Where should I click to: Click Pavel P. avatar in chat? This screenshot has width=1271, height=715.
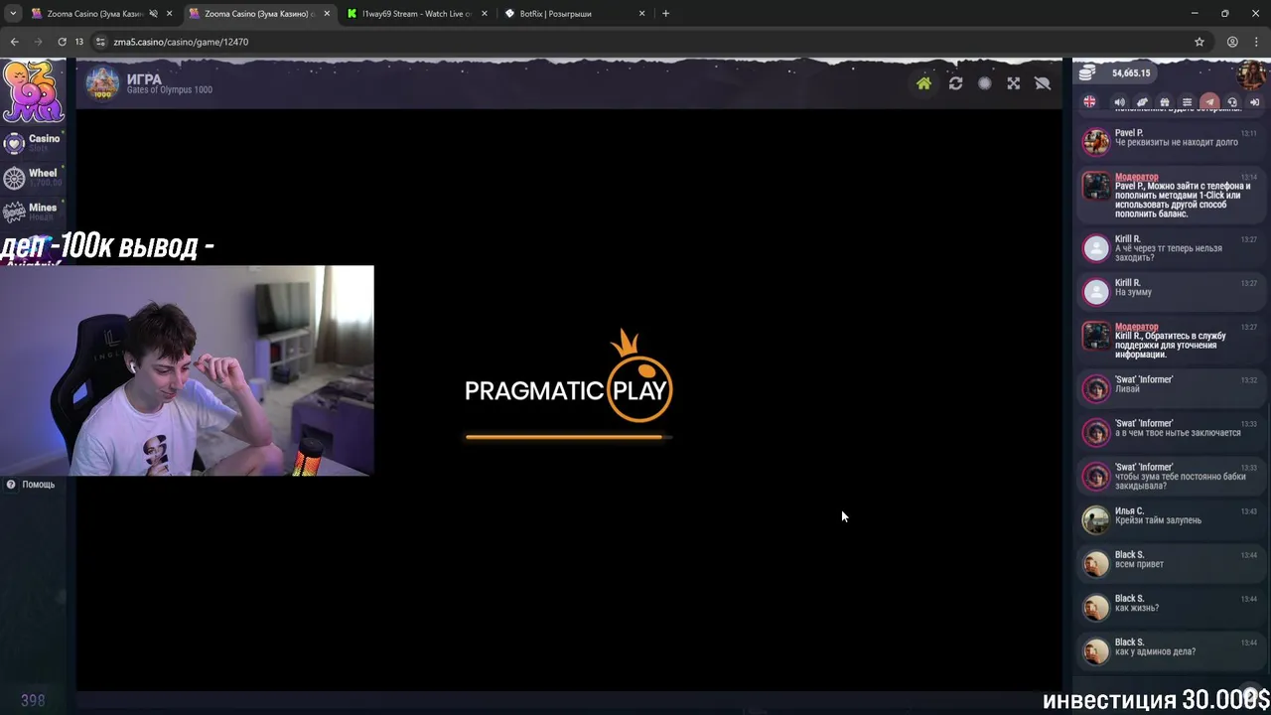1096,142
